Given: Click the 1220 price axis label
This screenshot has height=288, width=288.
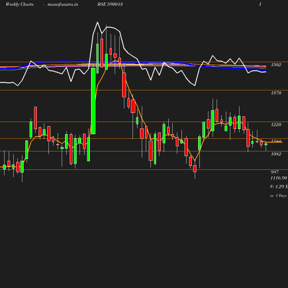Looking at the screenshot, I should 276,124.
